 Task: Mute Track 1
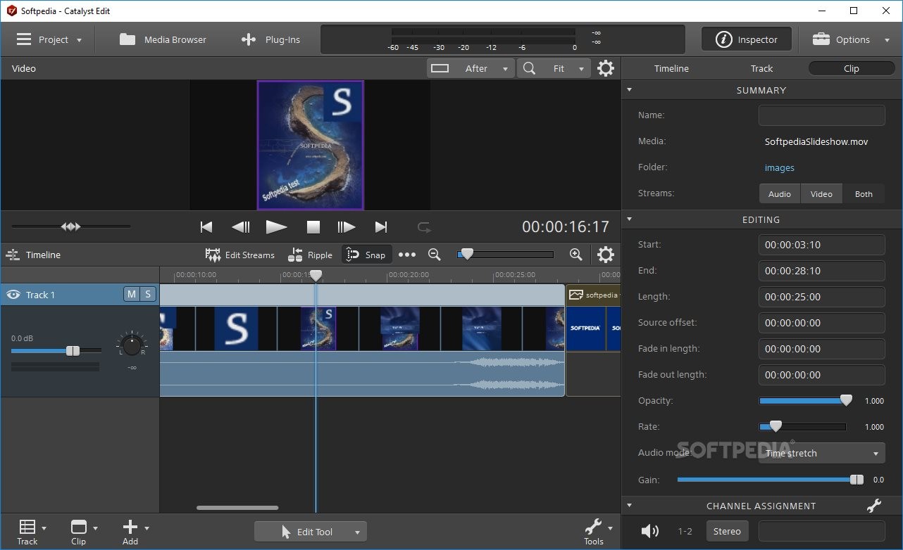(131, 294)
